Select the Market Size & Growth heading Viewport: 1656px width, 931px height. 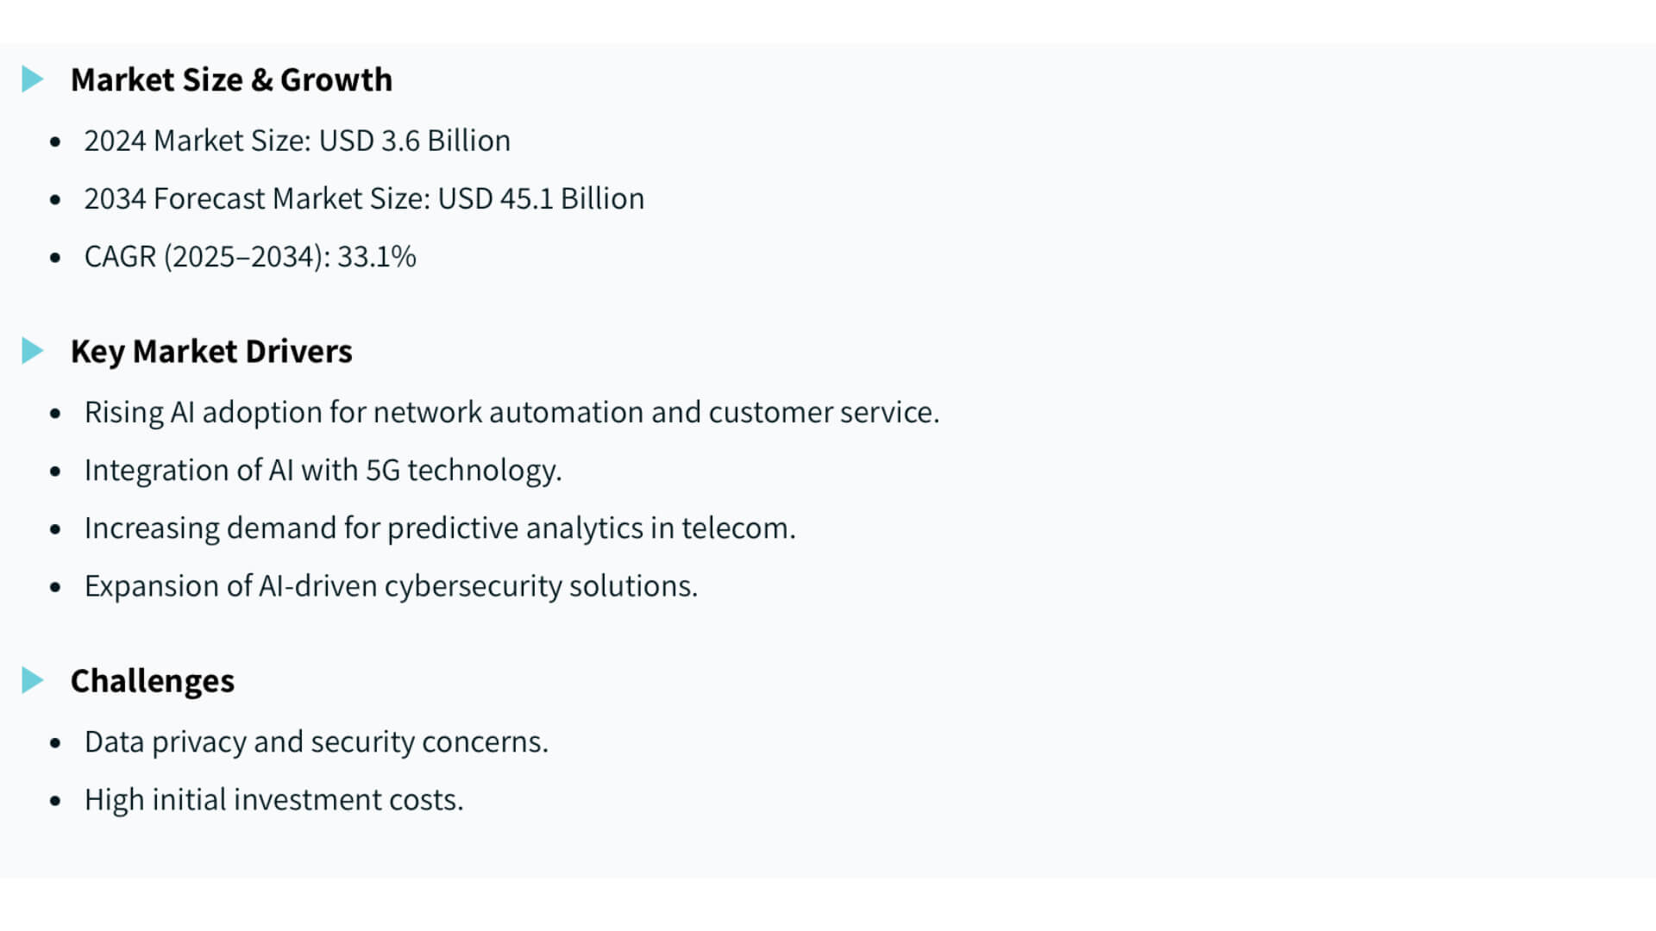[231, 79]
